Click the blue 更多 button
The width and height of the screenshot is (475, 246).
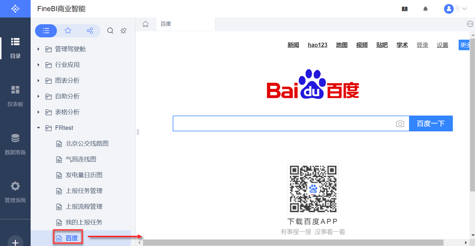[464, 45]
